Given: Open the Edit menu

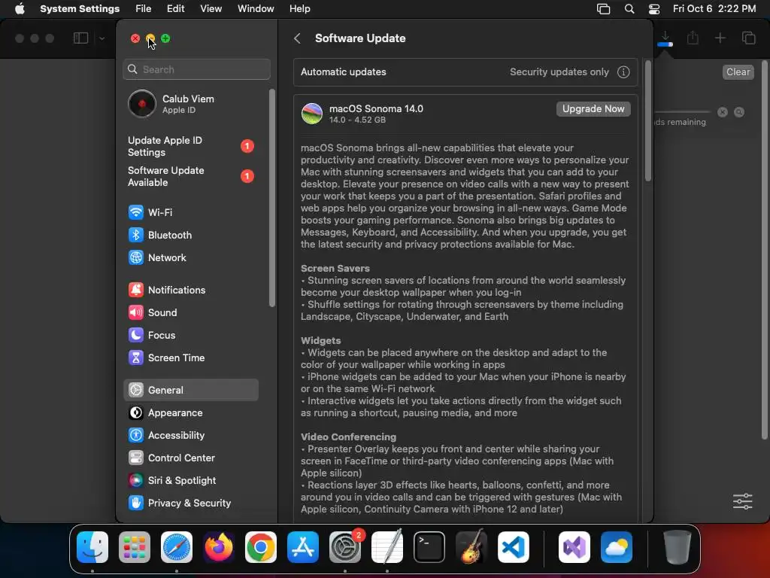Looking at the screenshot, I should pos(176,9).
